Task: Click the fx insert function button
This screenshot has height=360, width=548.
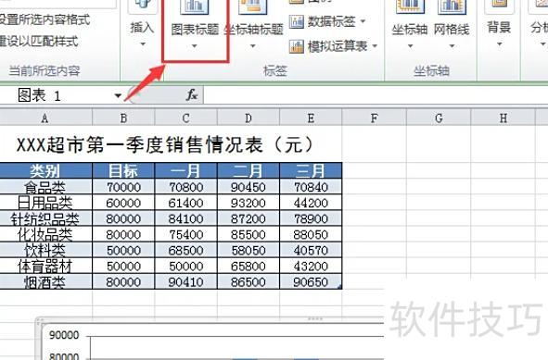Action: click(192, 95)
